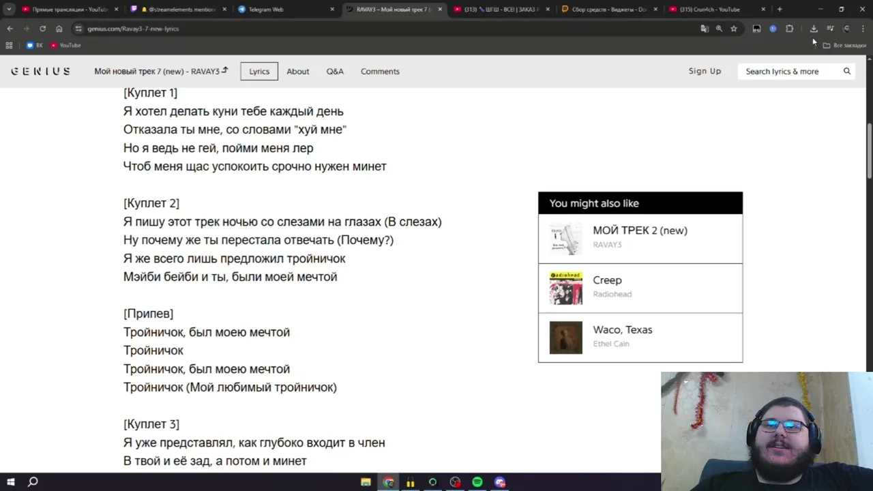The height and width of the screenshot is (491, 873).
Task: Open File Explorer from the taskbar
Action: tap(366, 482)
